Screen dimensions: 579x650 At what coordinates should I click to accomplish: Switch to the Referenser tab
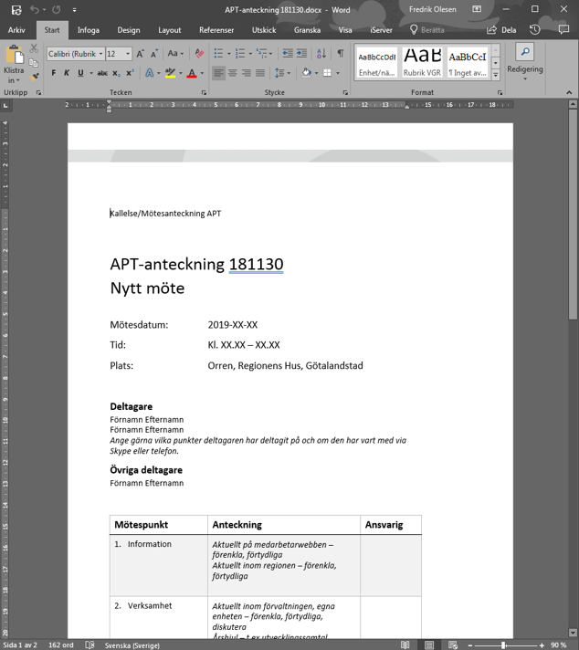[216, 30]
